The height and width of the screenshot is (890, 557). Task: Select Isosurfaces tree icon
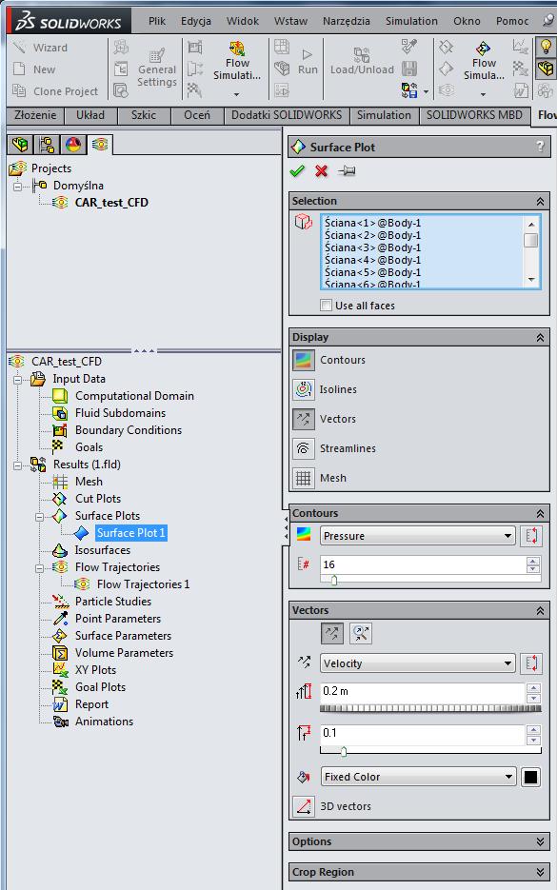pyautogui.click(x=60, y=550)
